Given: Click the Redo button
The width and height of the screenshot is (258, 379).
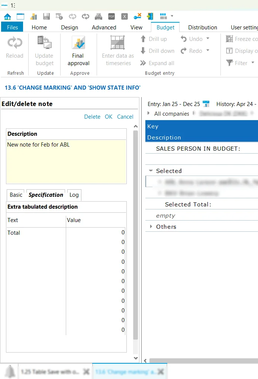Looking at the screenshot, I should [x=191, y=51].
